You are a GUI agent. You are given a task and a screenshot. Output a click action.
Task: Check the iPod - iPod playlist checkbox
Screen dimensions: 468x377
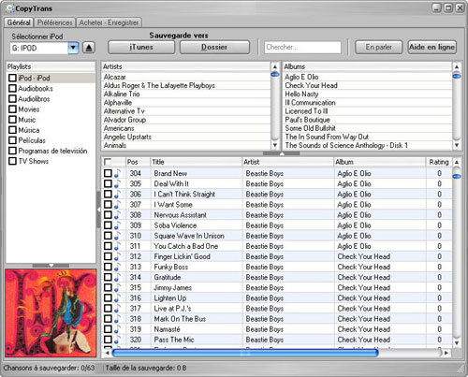click(x=12, y=78)
